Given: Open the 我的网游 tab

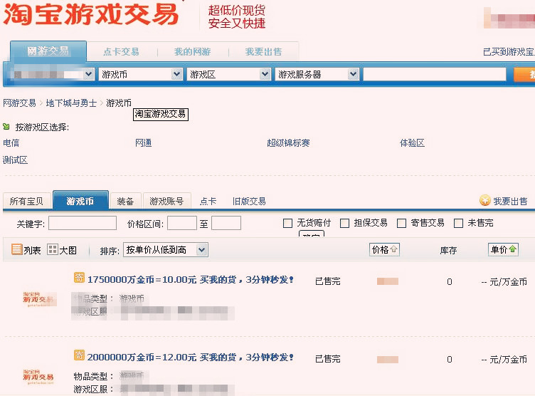Looking at the screenshot, I should click(192, 51).
